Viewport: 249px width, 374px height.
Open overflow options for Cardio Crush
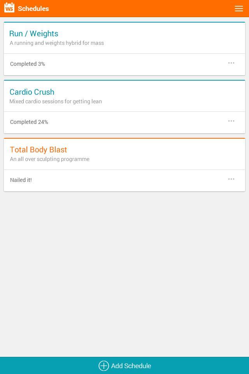[231, 121]
